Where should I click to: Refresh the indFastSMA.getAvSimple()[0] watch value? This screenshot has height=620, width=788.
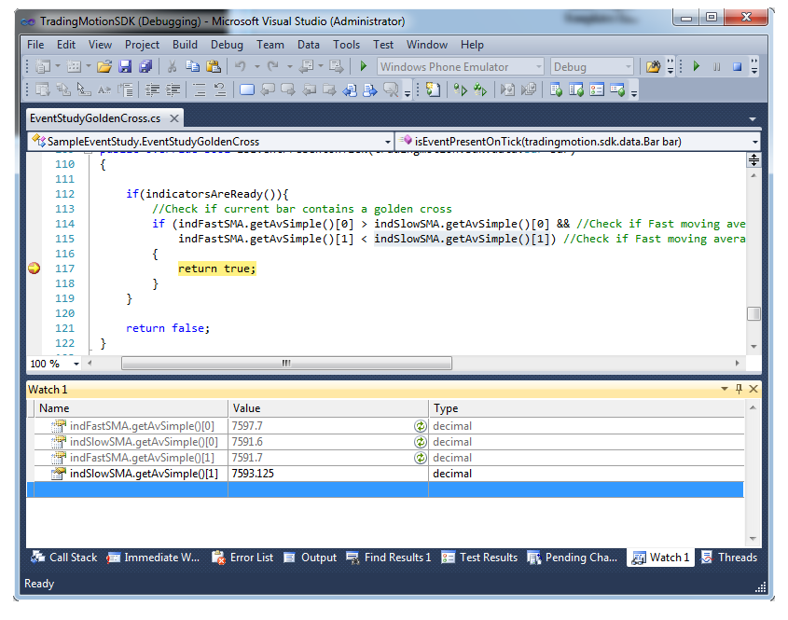(421, 426)
